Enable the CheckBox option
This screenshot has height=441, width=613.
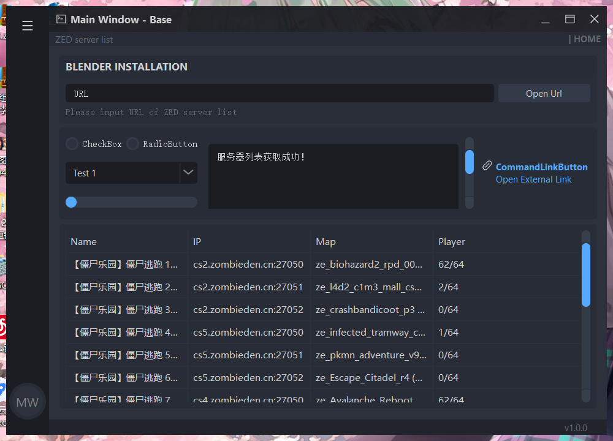tap(71, 143)
